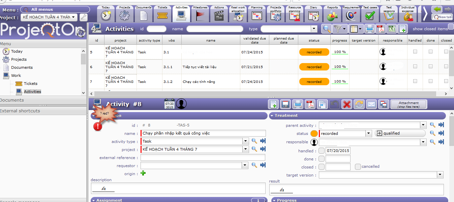The width and height of the screenshot is (454, 202).
Task: Click the Attachment drop files button
Action: click(x=408, y=104)
